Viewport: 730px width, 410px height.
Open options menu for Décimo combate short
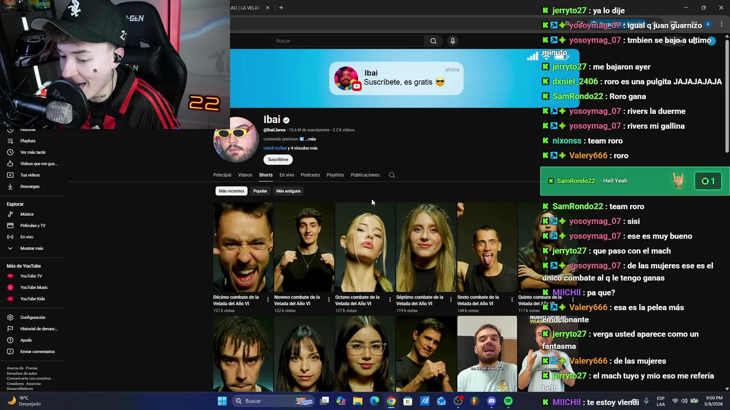pos(268,300)
